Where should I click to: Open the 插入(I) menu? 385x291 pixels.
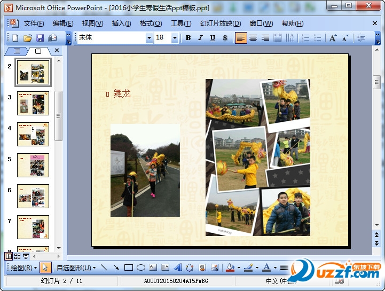click(121, 23)
